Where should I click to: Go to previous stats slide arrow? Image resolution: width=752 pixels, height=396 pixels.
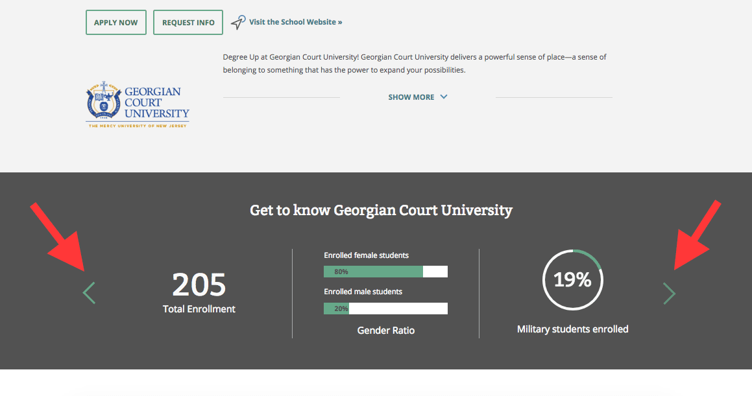(89, 293)
